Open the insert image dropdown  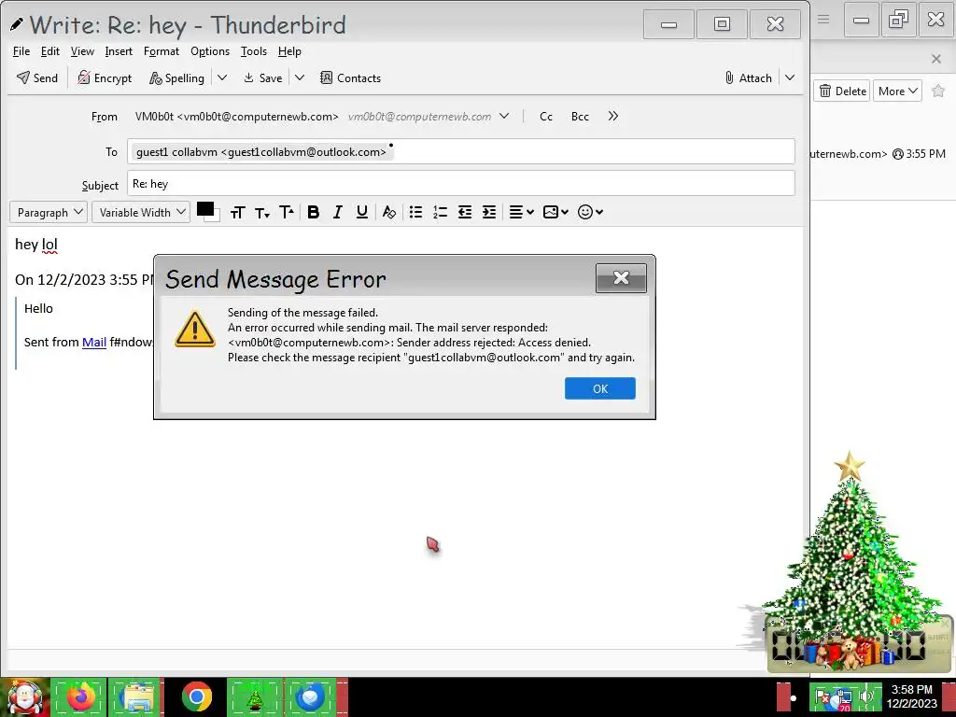tap(555, 212)
